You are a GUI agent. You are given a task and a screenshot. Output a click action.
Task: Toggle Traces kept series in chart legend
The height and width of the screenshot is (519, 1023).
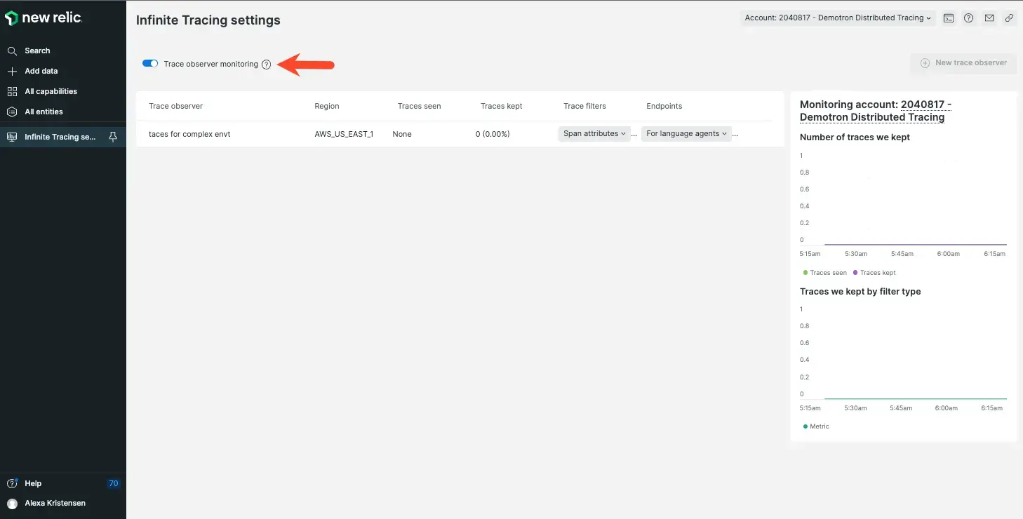[874, 273]
